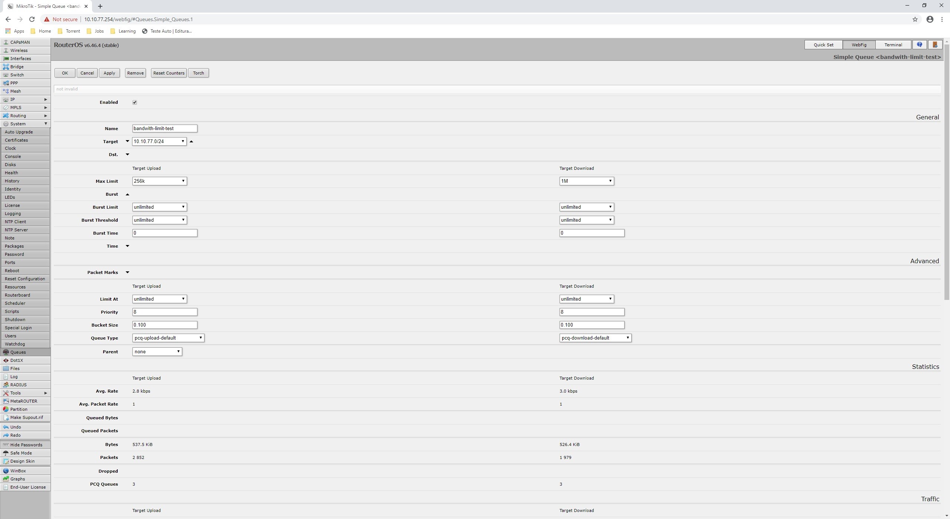Switch to the Quick Set tab

[823, 45]
